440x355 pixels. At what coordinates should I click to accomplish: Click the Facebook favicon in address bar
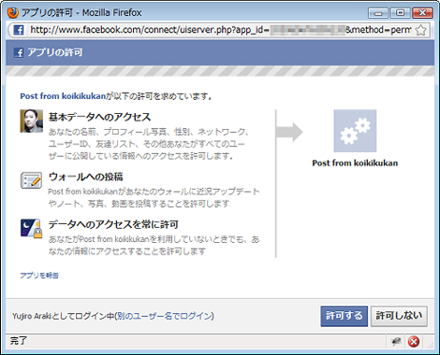coord(19,30)
